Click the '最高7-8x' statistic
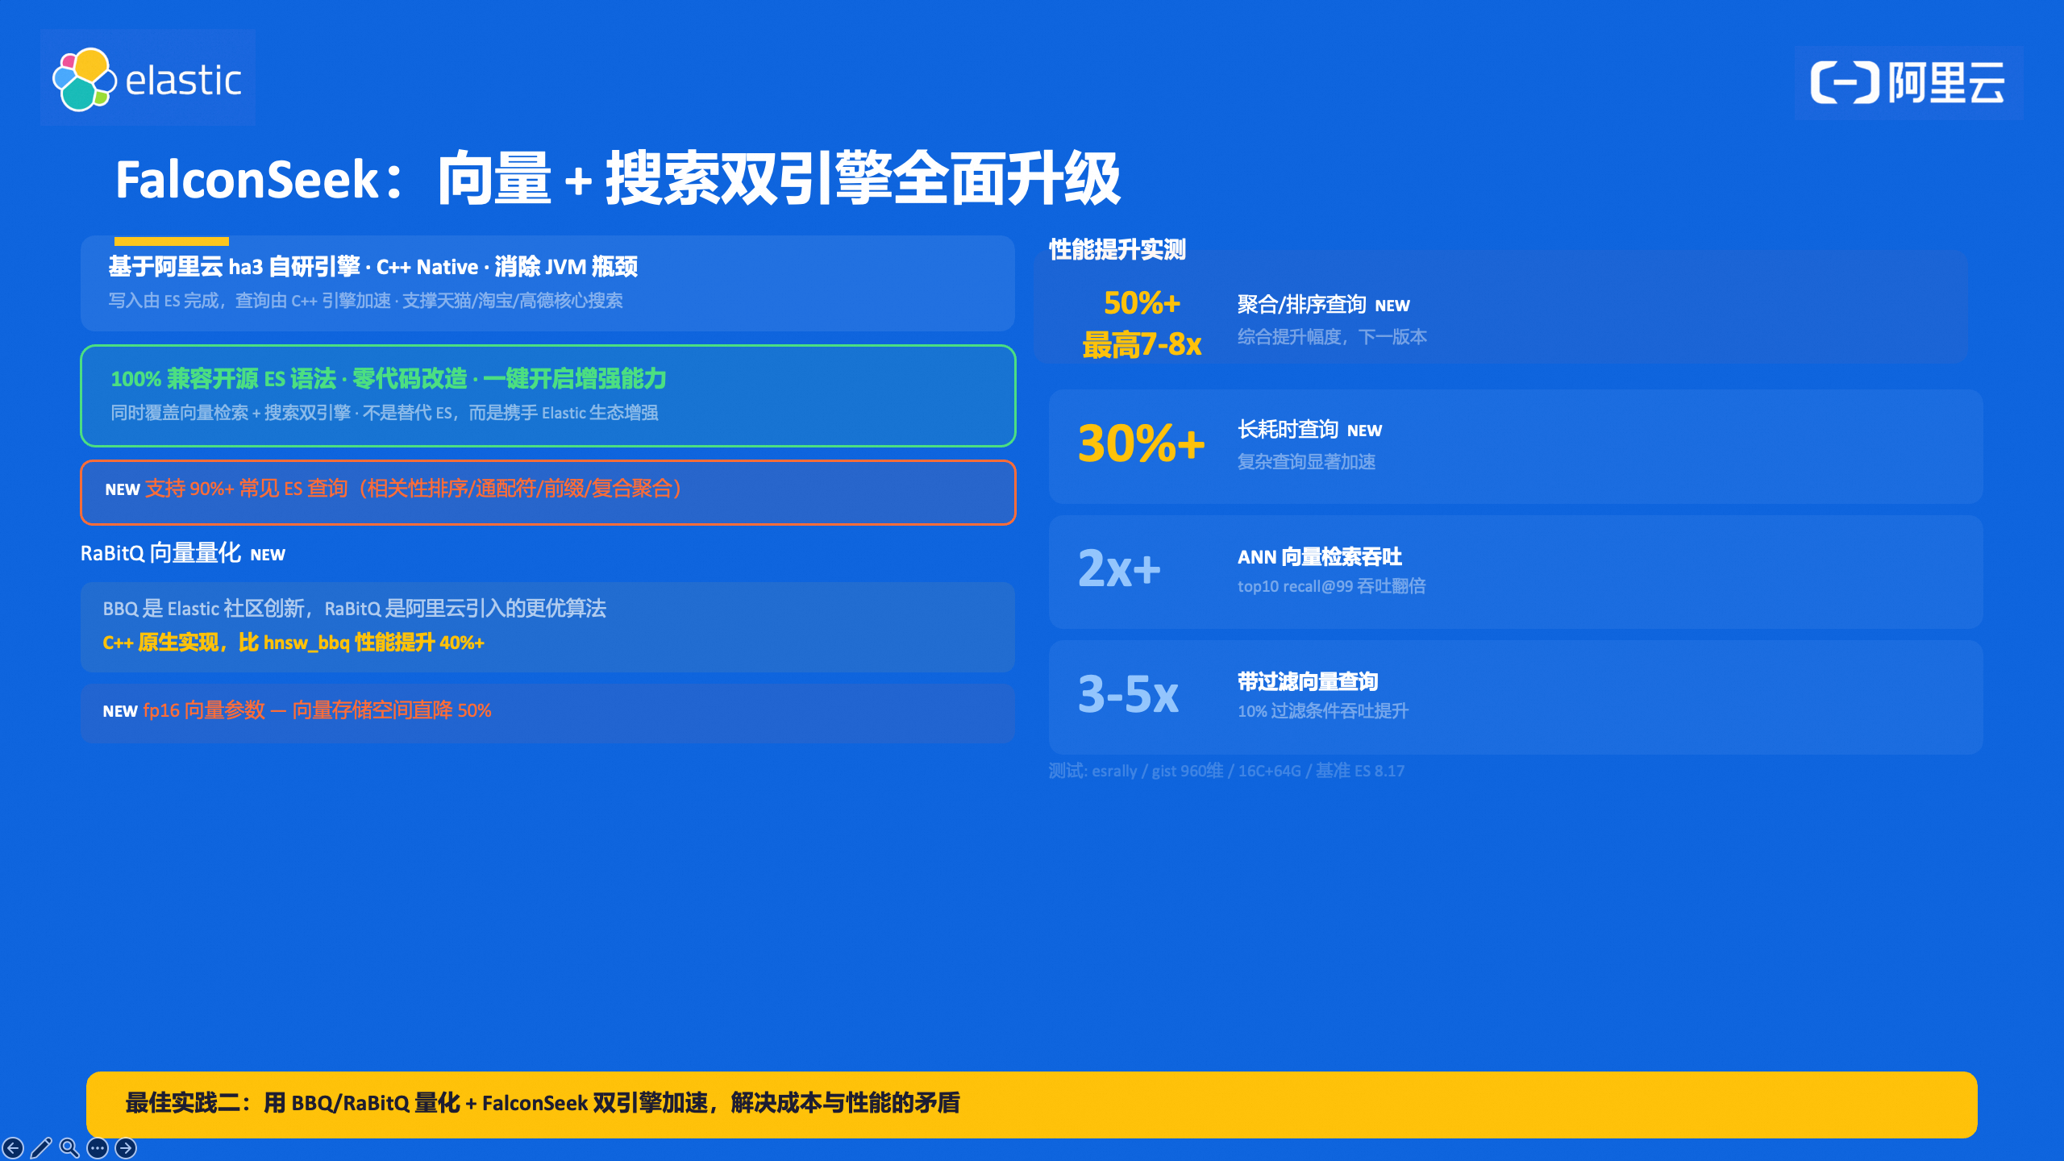 [1142, 345]
